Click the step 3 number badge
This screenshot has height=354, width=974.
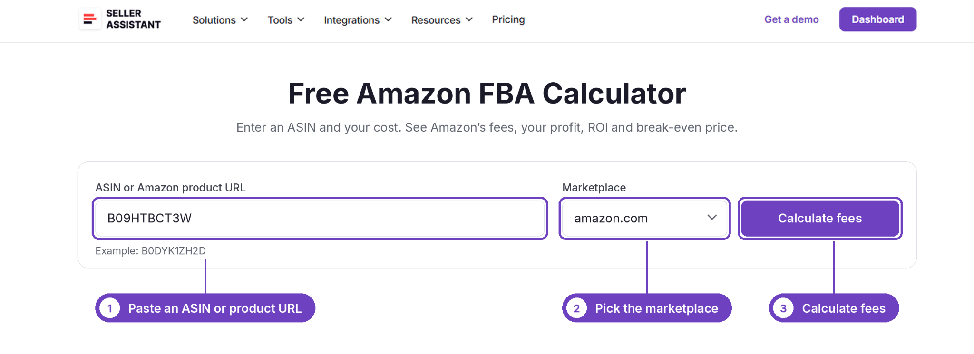[783, 308]
